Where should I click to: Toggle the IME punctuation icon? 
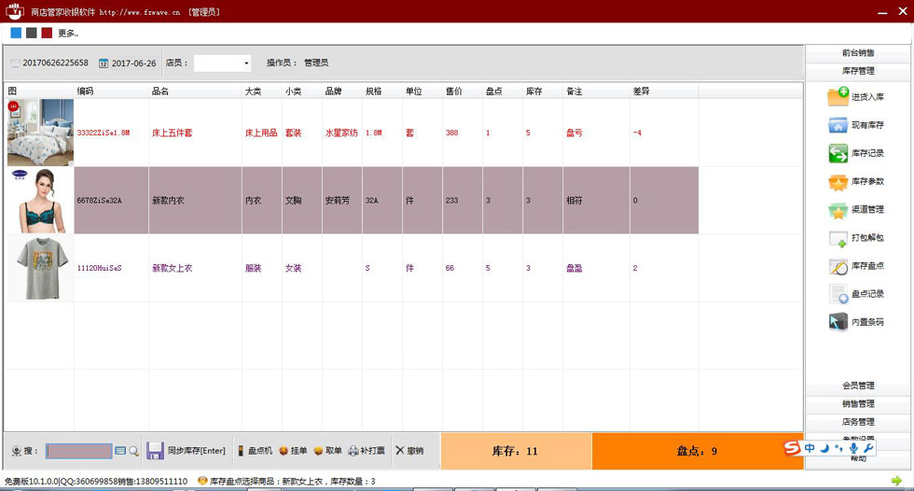click(x=838, y=448)
